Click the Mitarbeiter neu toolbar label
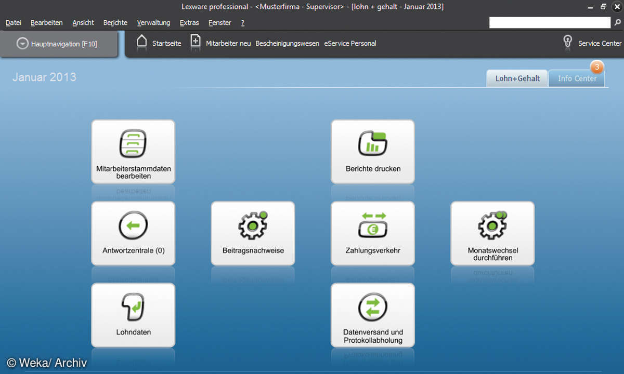Image resolution: width=624 pixels, height=374 pixels. (228, 44)
